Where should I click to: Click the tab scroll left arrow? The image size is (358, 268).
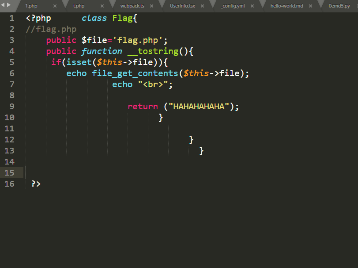(x=3, y=4)
